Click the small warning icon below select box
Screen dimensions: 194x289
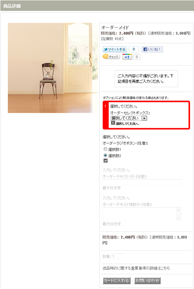113,123
